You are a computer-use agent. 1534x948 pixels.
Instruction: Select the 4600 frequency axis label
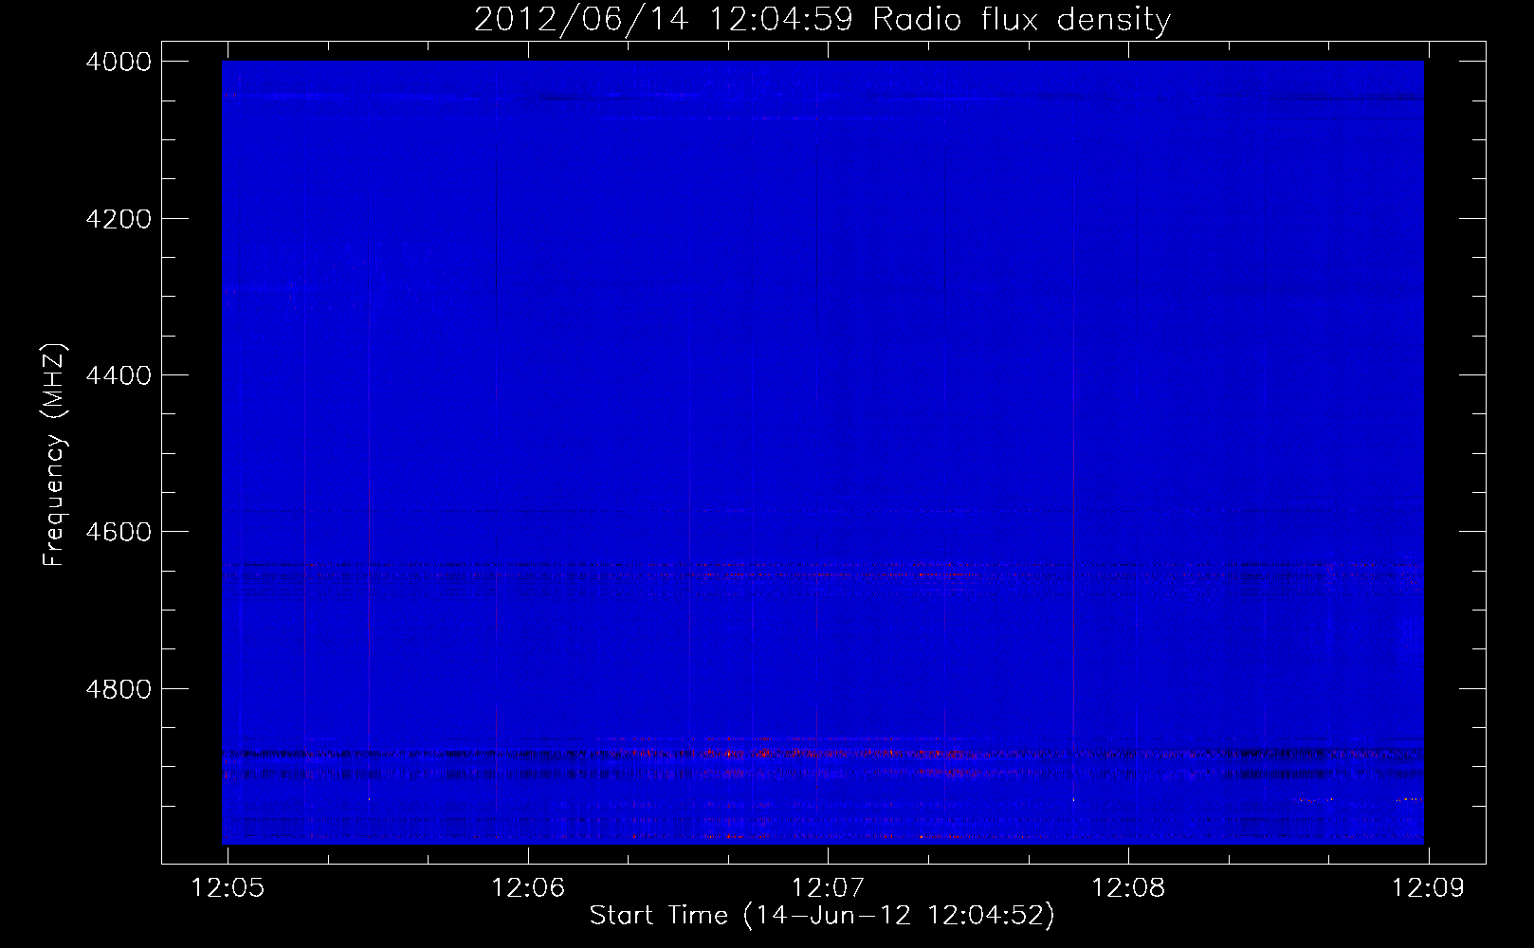pos(119,532)
